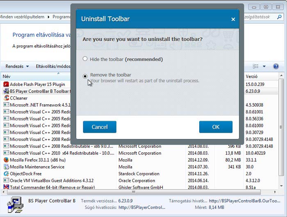Screen dimensions: 287x217
Task: Open help via the blue question mark icon
Action: [276, 66]
